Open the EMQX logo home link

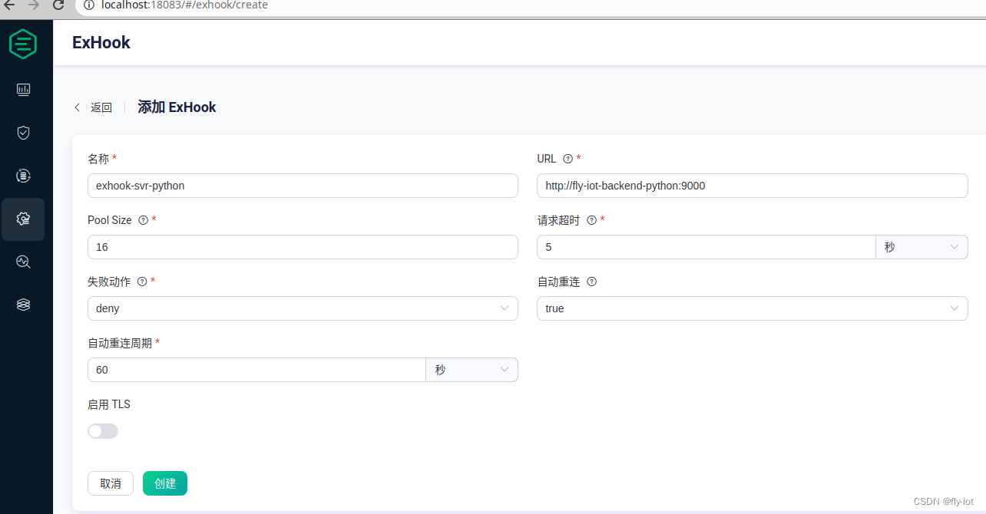click(x=23, y=44)
